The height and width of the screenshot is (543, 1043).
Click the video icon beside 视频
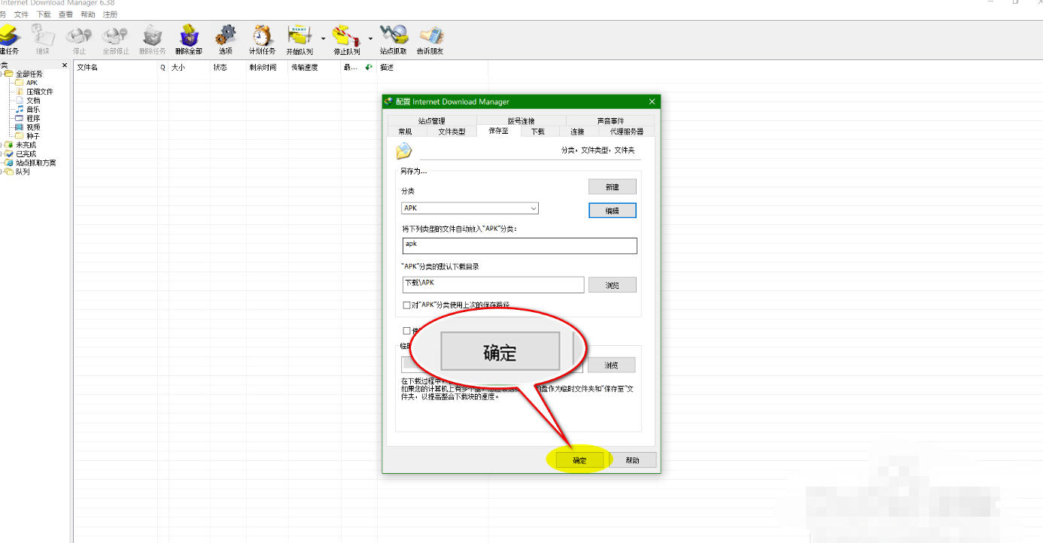(x=20, y=127)
